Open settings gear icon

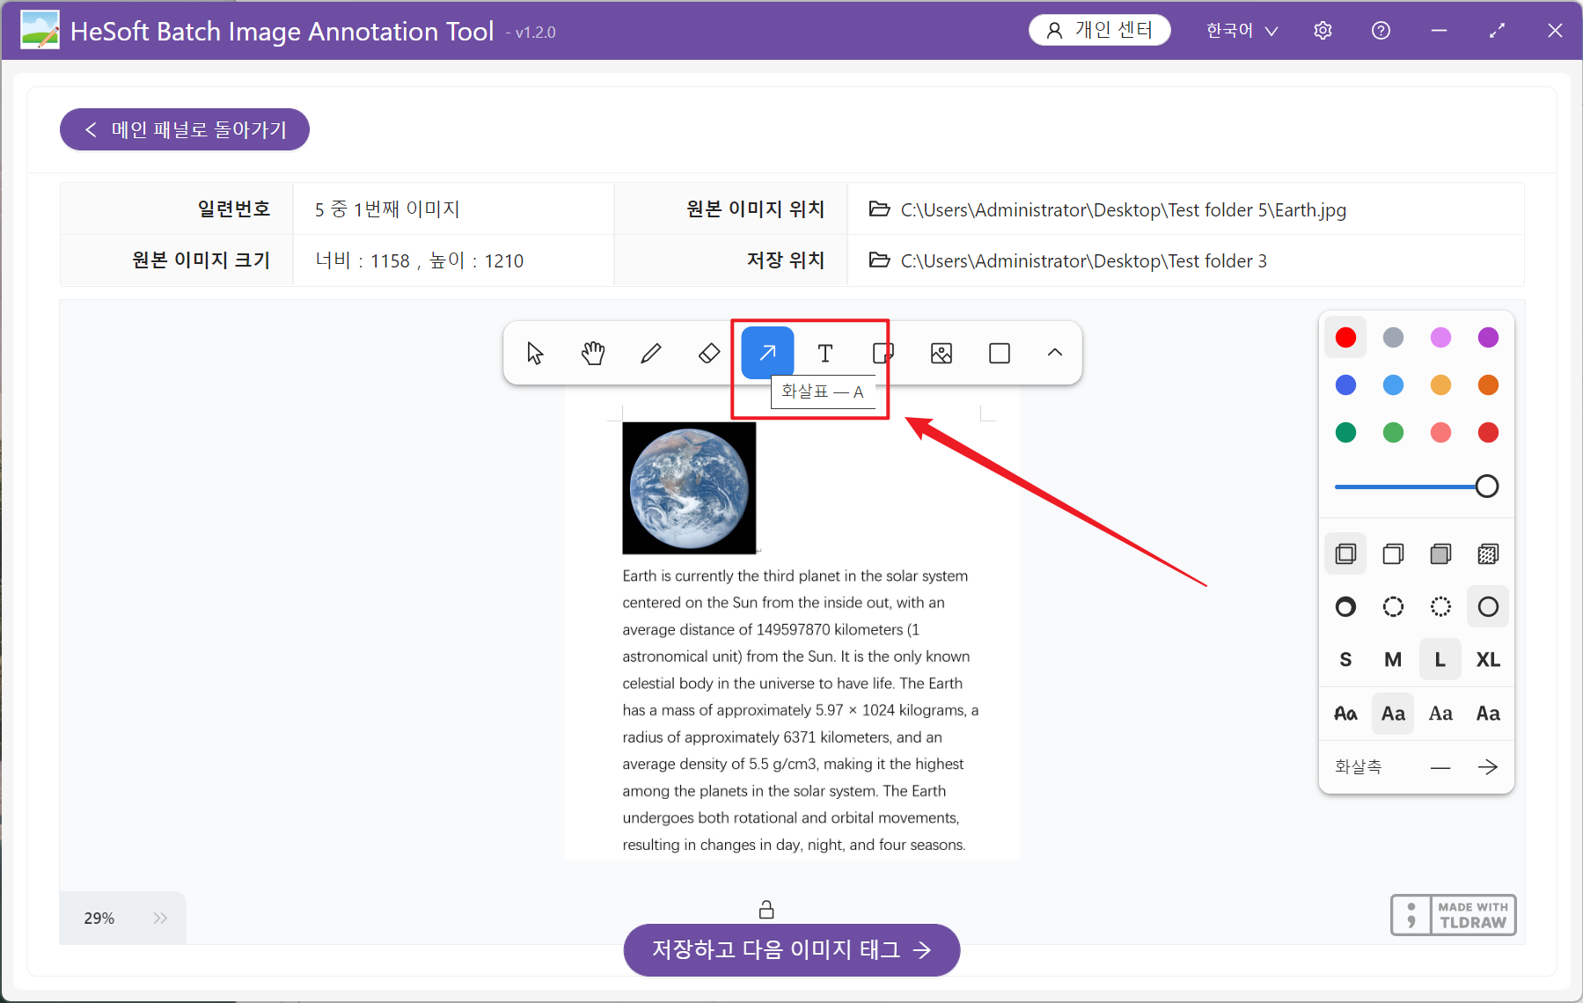[1323, 31]
